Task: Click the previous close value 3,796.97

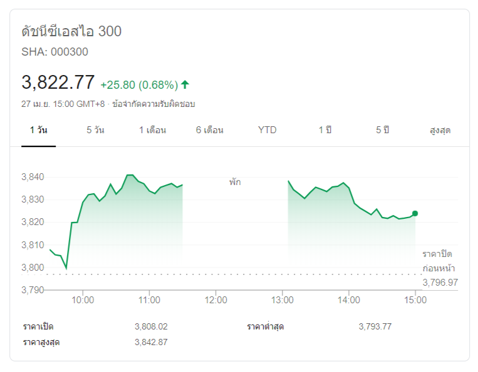Action: (x=440, y=283)
